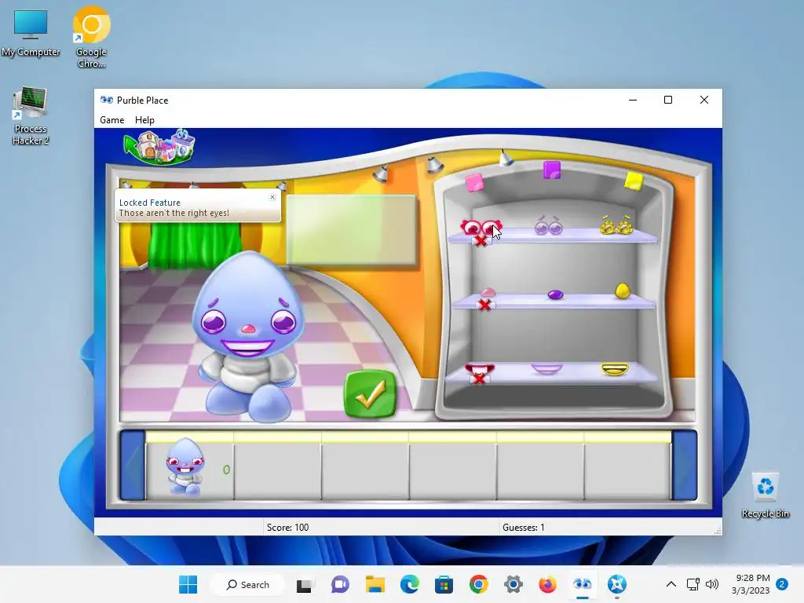
Task: Click the blue Purble character
Action: click(x=249, y=336)
